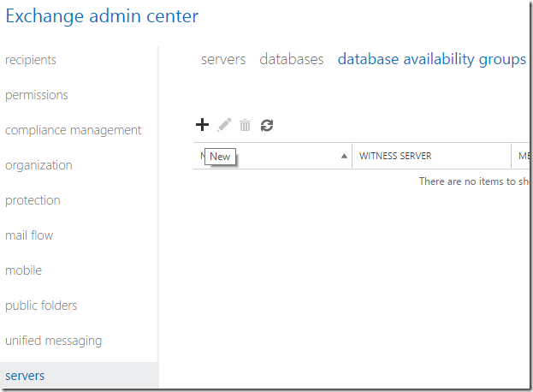Click the Edit pencil icon
Image resolution: width=533 pixels, height=392 pixels.
pyautogui.click(x=224, y=125)
